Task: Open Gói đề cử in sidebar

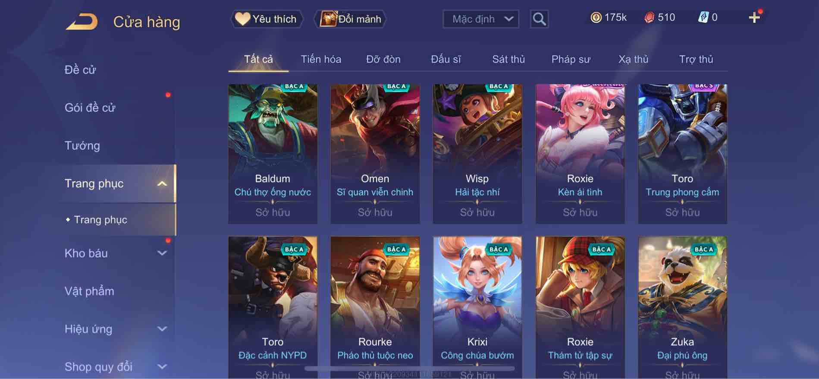Action: pos(90,107)
